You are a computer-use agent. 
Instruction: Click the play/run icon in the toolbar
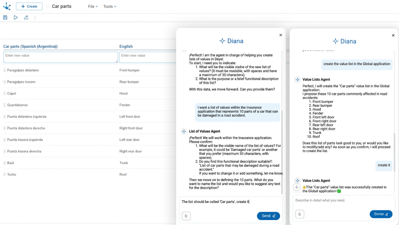(16, 18)
